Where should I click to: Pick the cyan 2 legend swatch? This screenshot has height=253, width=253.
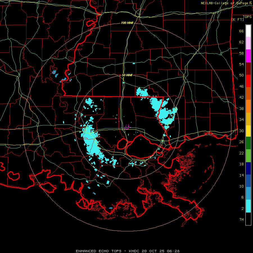(248, 206)
